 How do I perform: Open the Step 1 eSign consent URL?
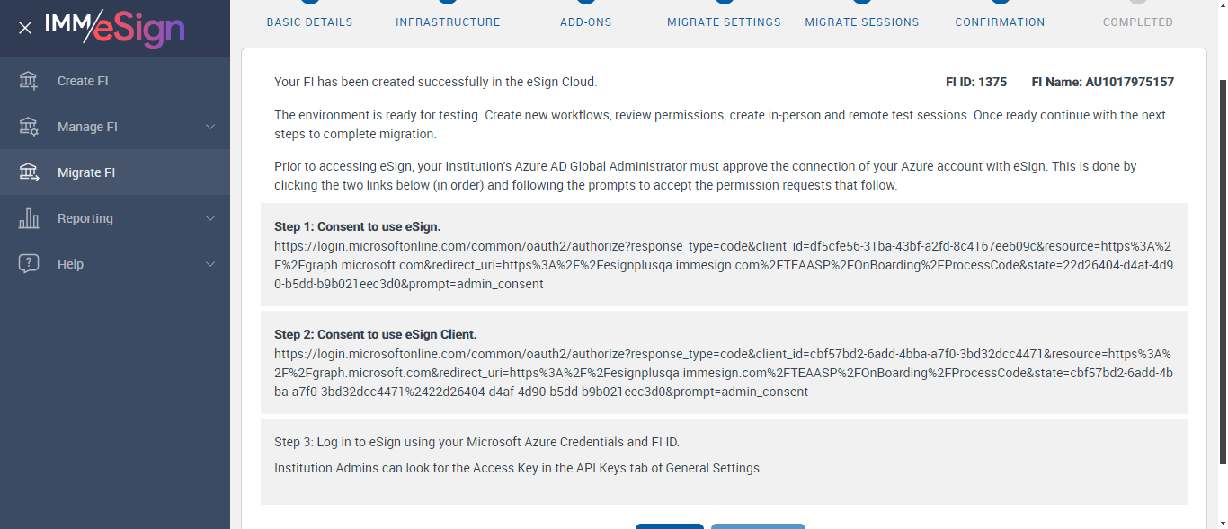point(724,265)
